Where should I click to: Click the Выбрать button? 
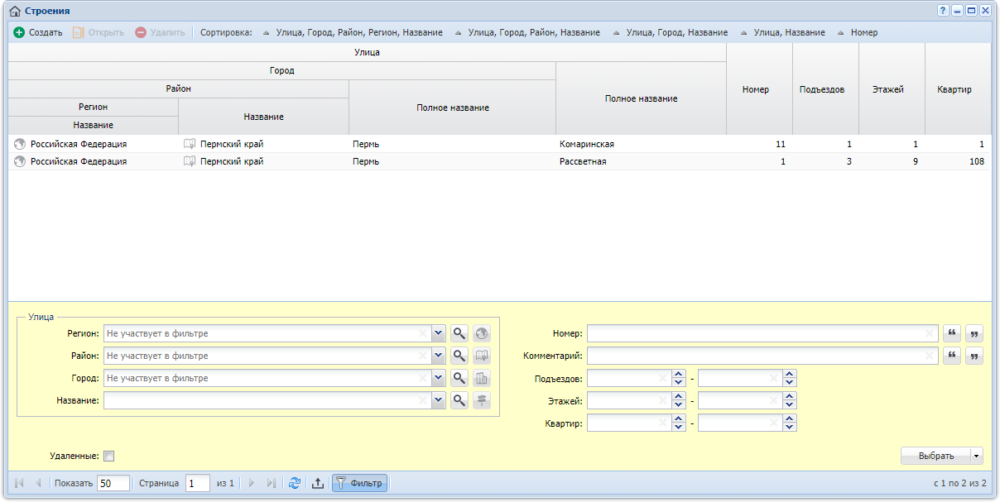click(935, 456)
